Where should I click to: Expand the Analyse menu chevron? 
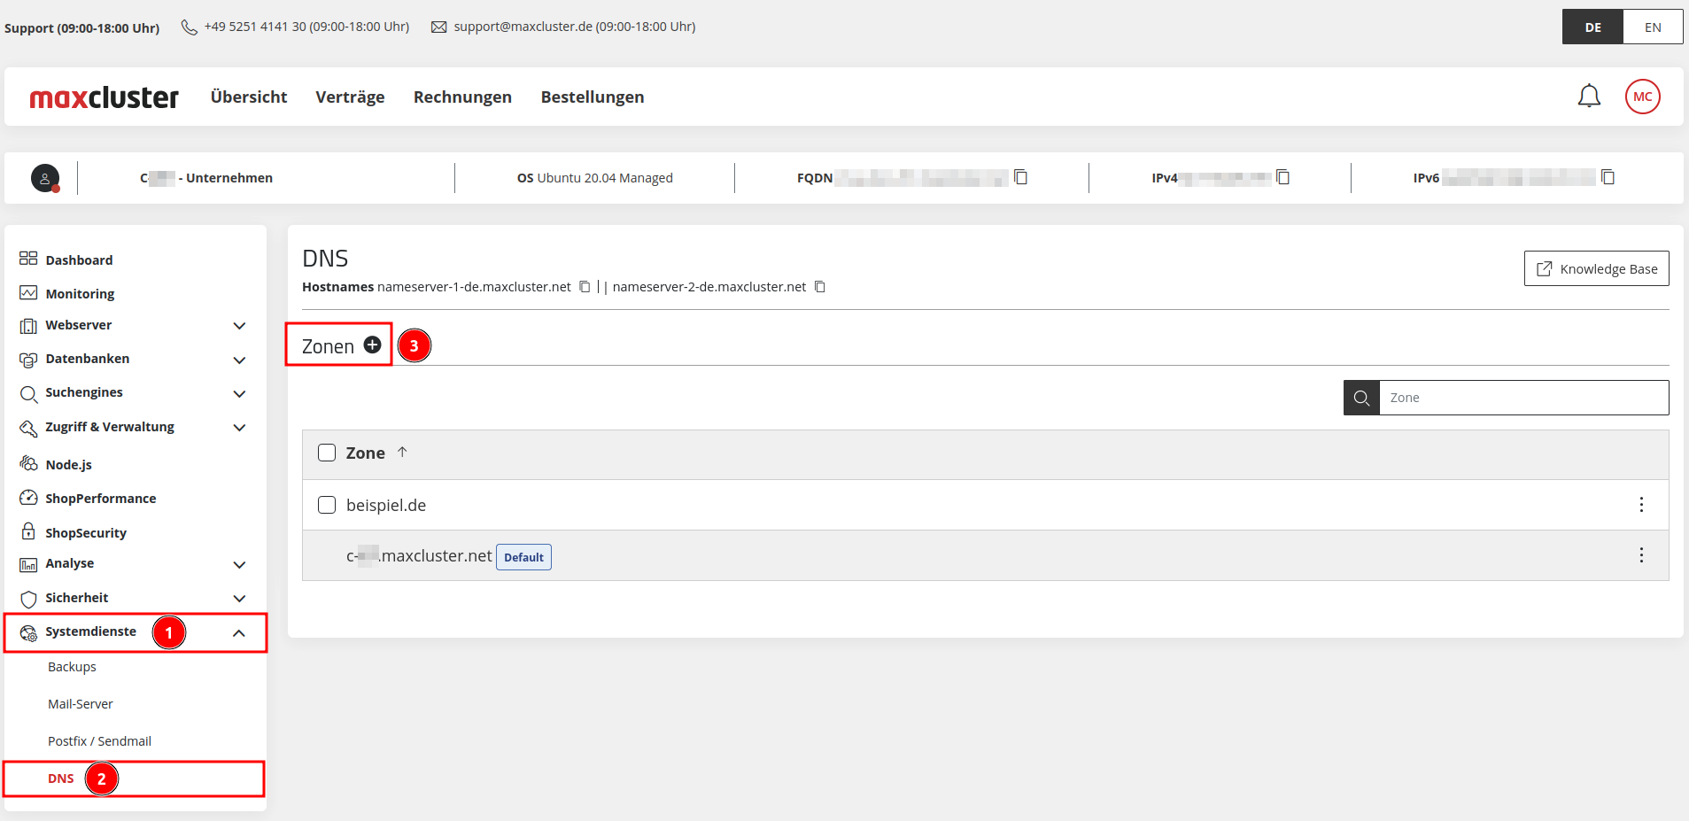(239, 565)
